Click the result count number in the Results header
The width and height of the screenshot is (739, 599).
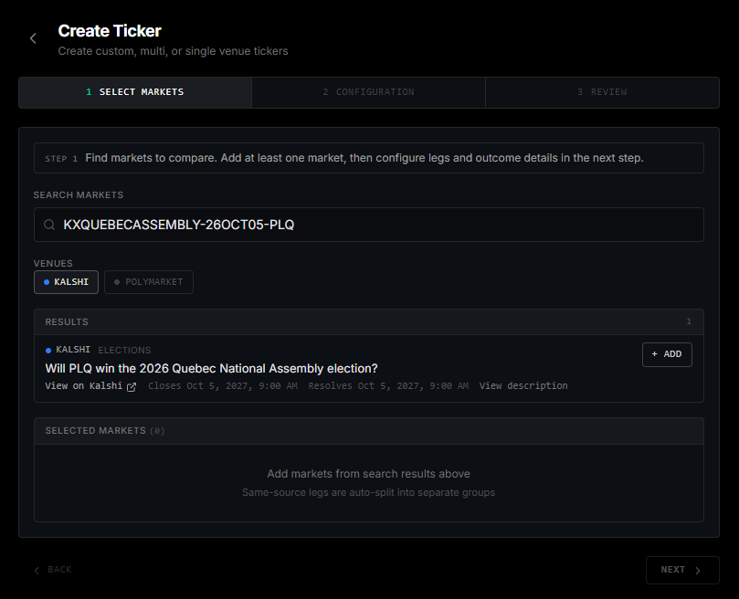(689, 321)
